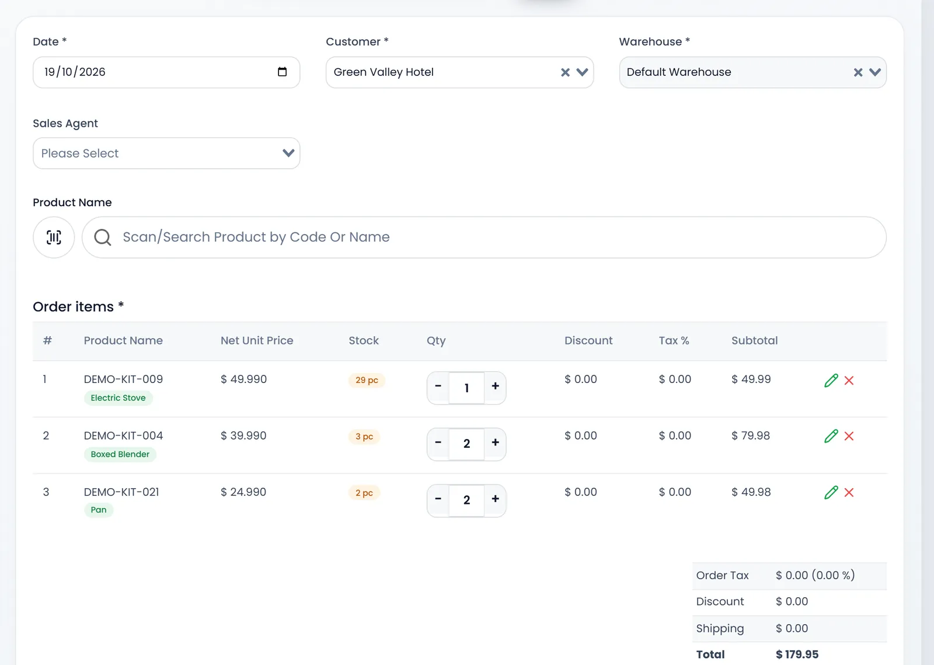This screenshot has width=934, height=665.
Task: Clear the Green Valley Hotel customer selection
Action: 565,72
